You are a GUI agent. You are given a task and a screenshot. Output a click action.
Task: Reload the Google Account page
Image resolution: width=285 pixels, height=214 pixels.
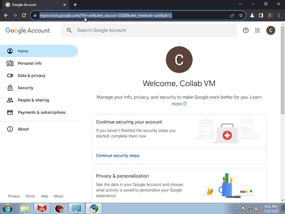click(x=24, y=16)
